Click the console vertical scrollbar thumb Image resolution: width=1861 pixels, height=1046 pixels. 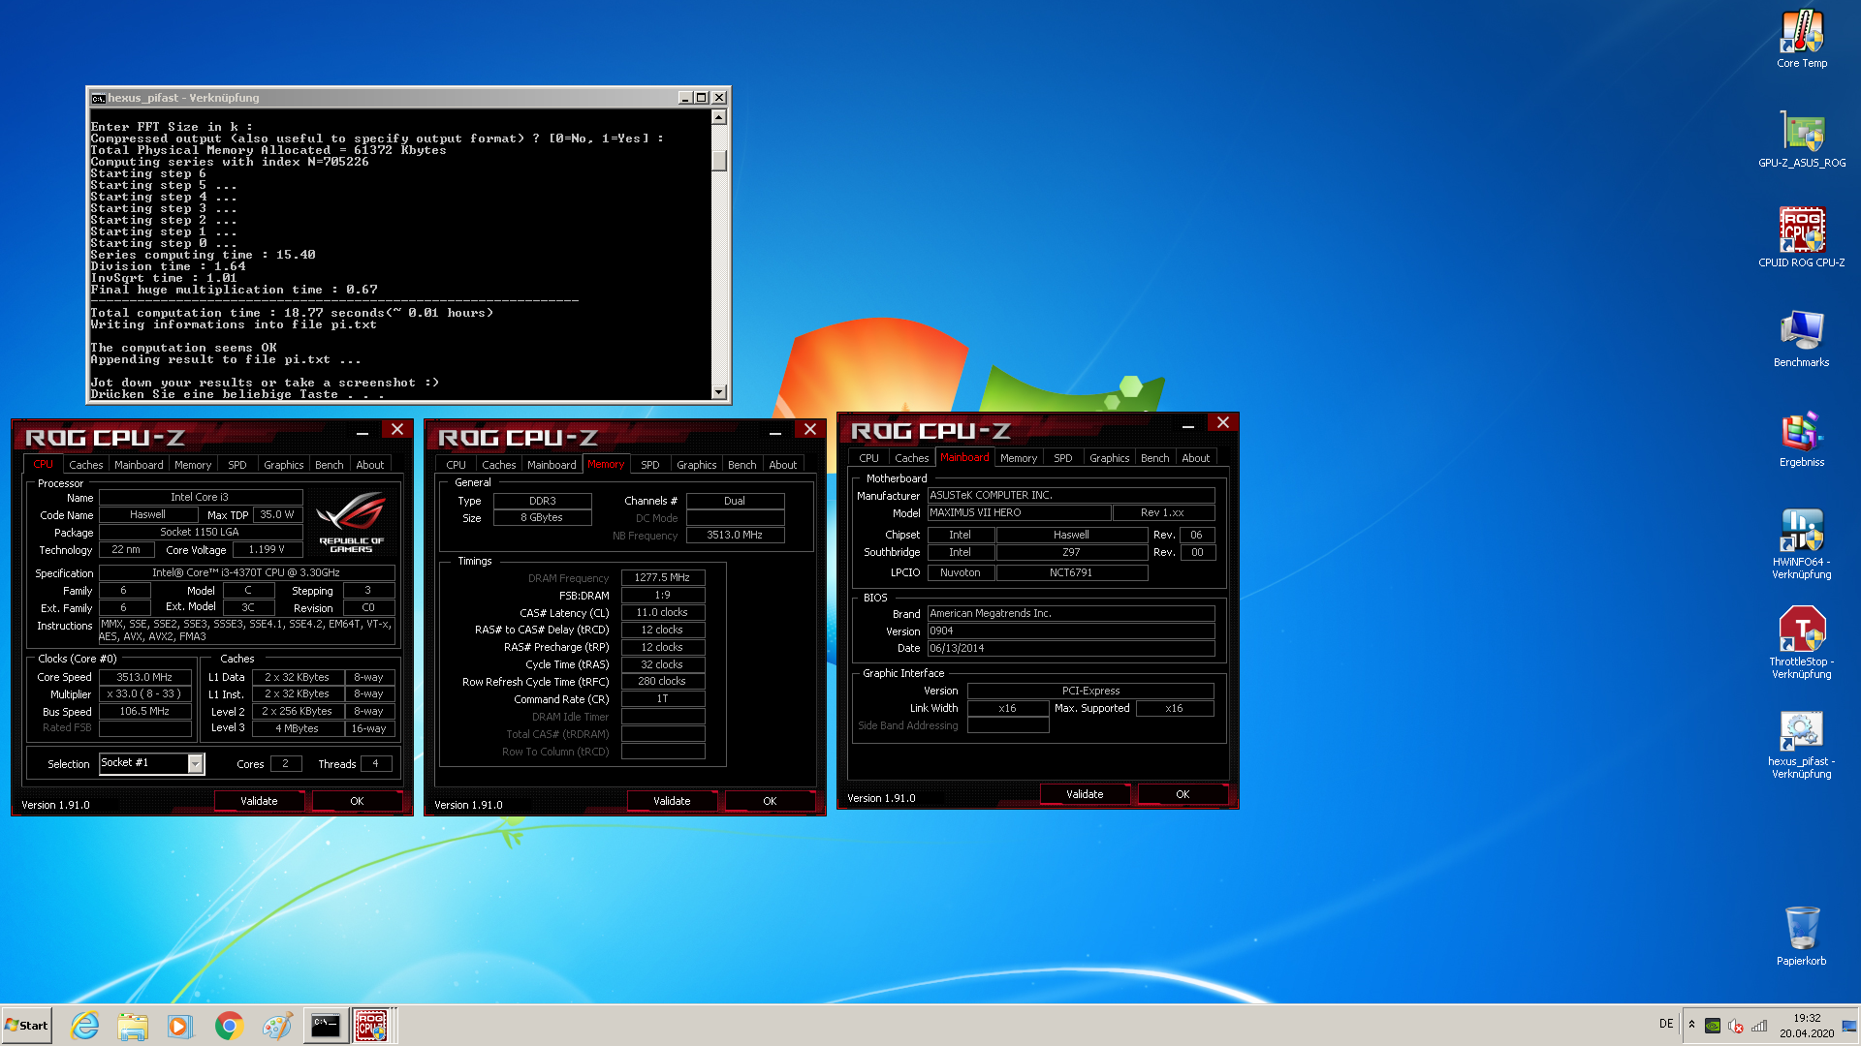[x=719, y=160]
